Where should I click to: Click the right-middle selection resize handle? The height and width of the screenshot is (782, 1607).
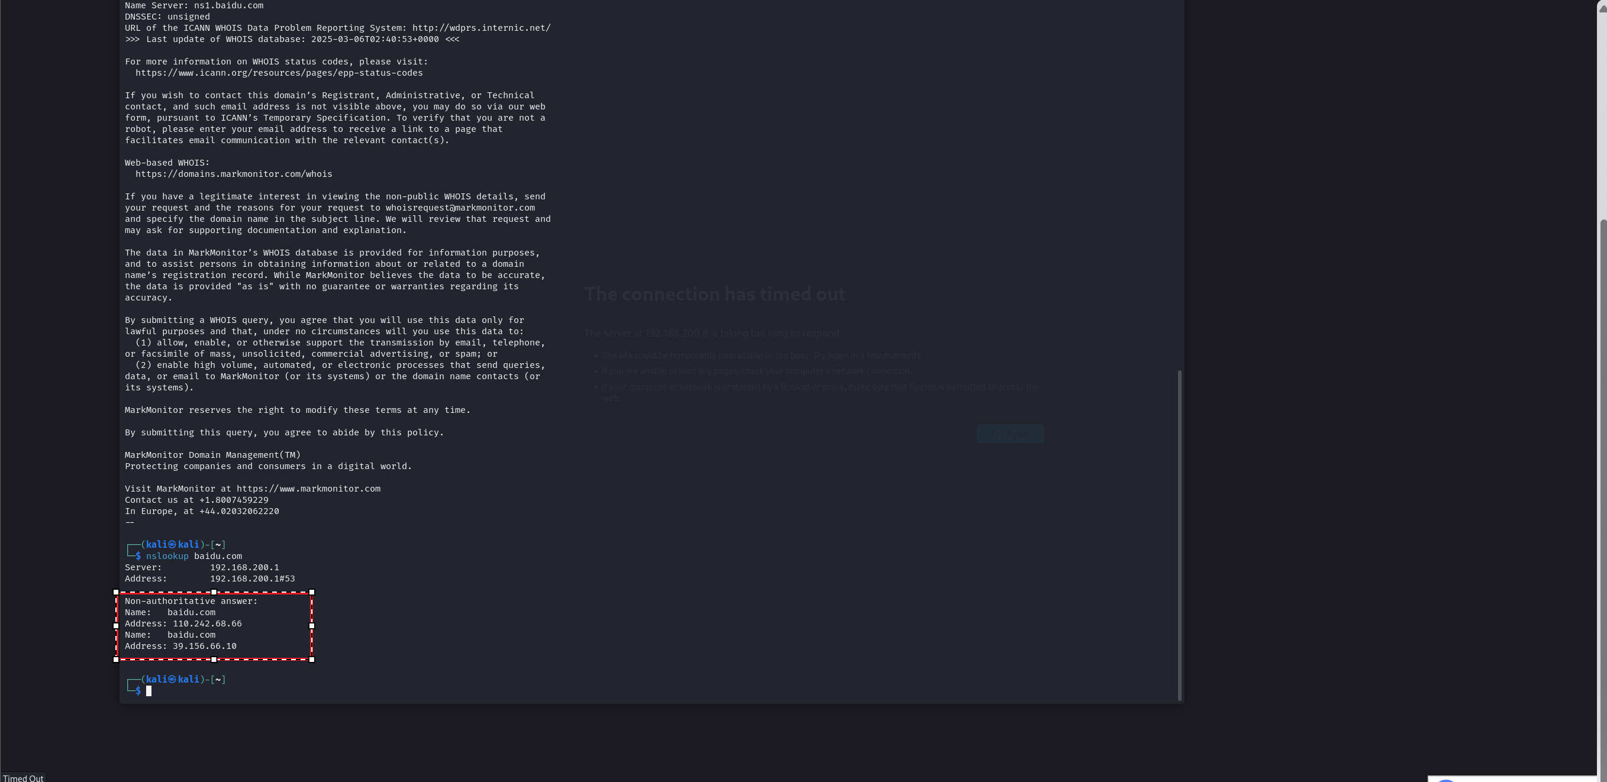312,625
